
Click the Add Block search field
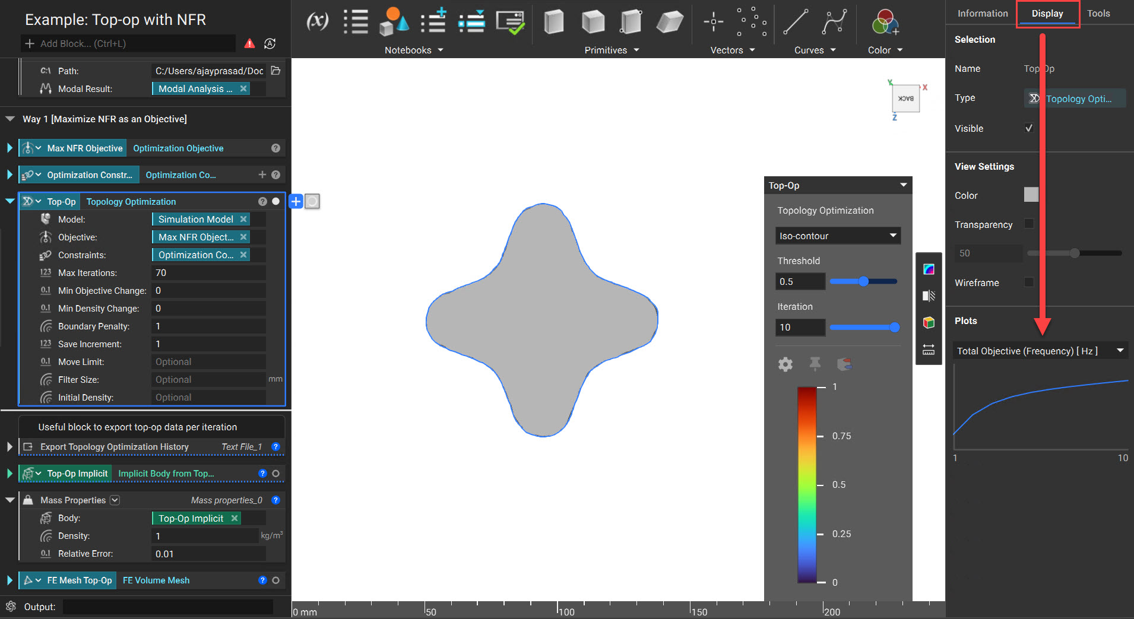coord(128,43)
